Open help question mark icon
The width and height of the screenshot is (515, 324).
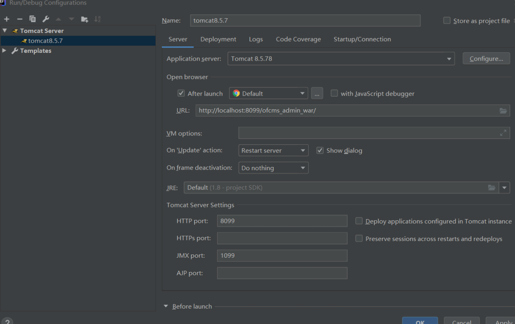[7, 322]
